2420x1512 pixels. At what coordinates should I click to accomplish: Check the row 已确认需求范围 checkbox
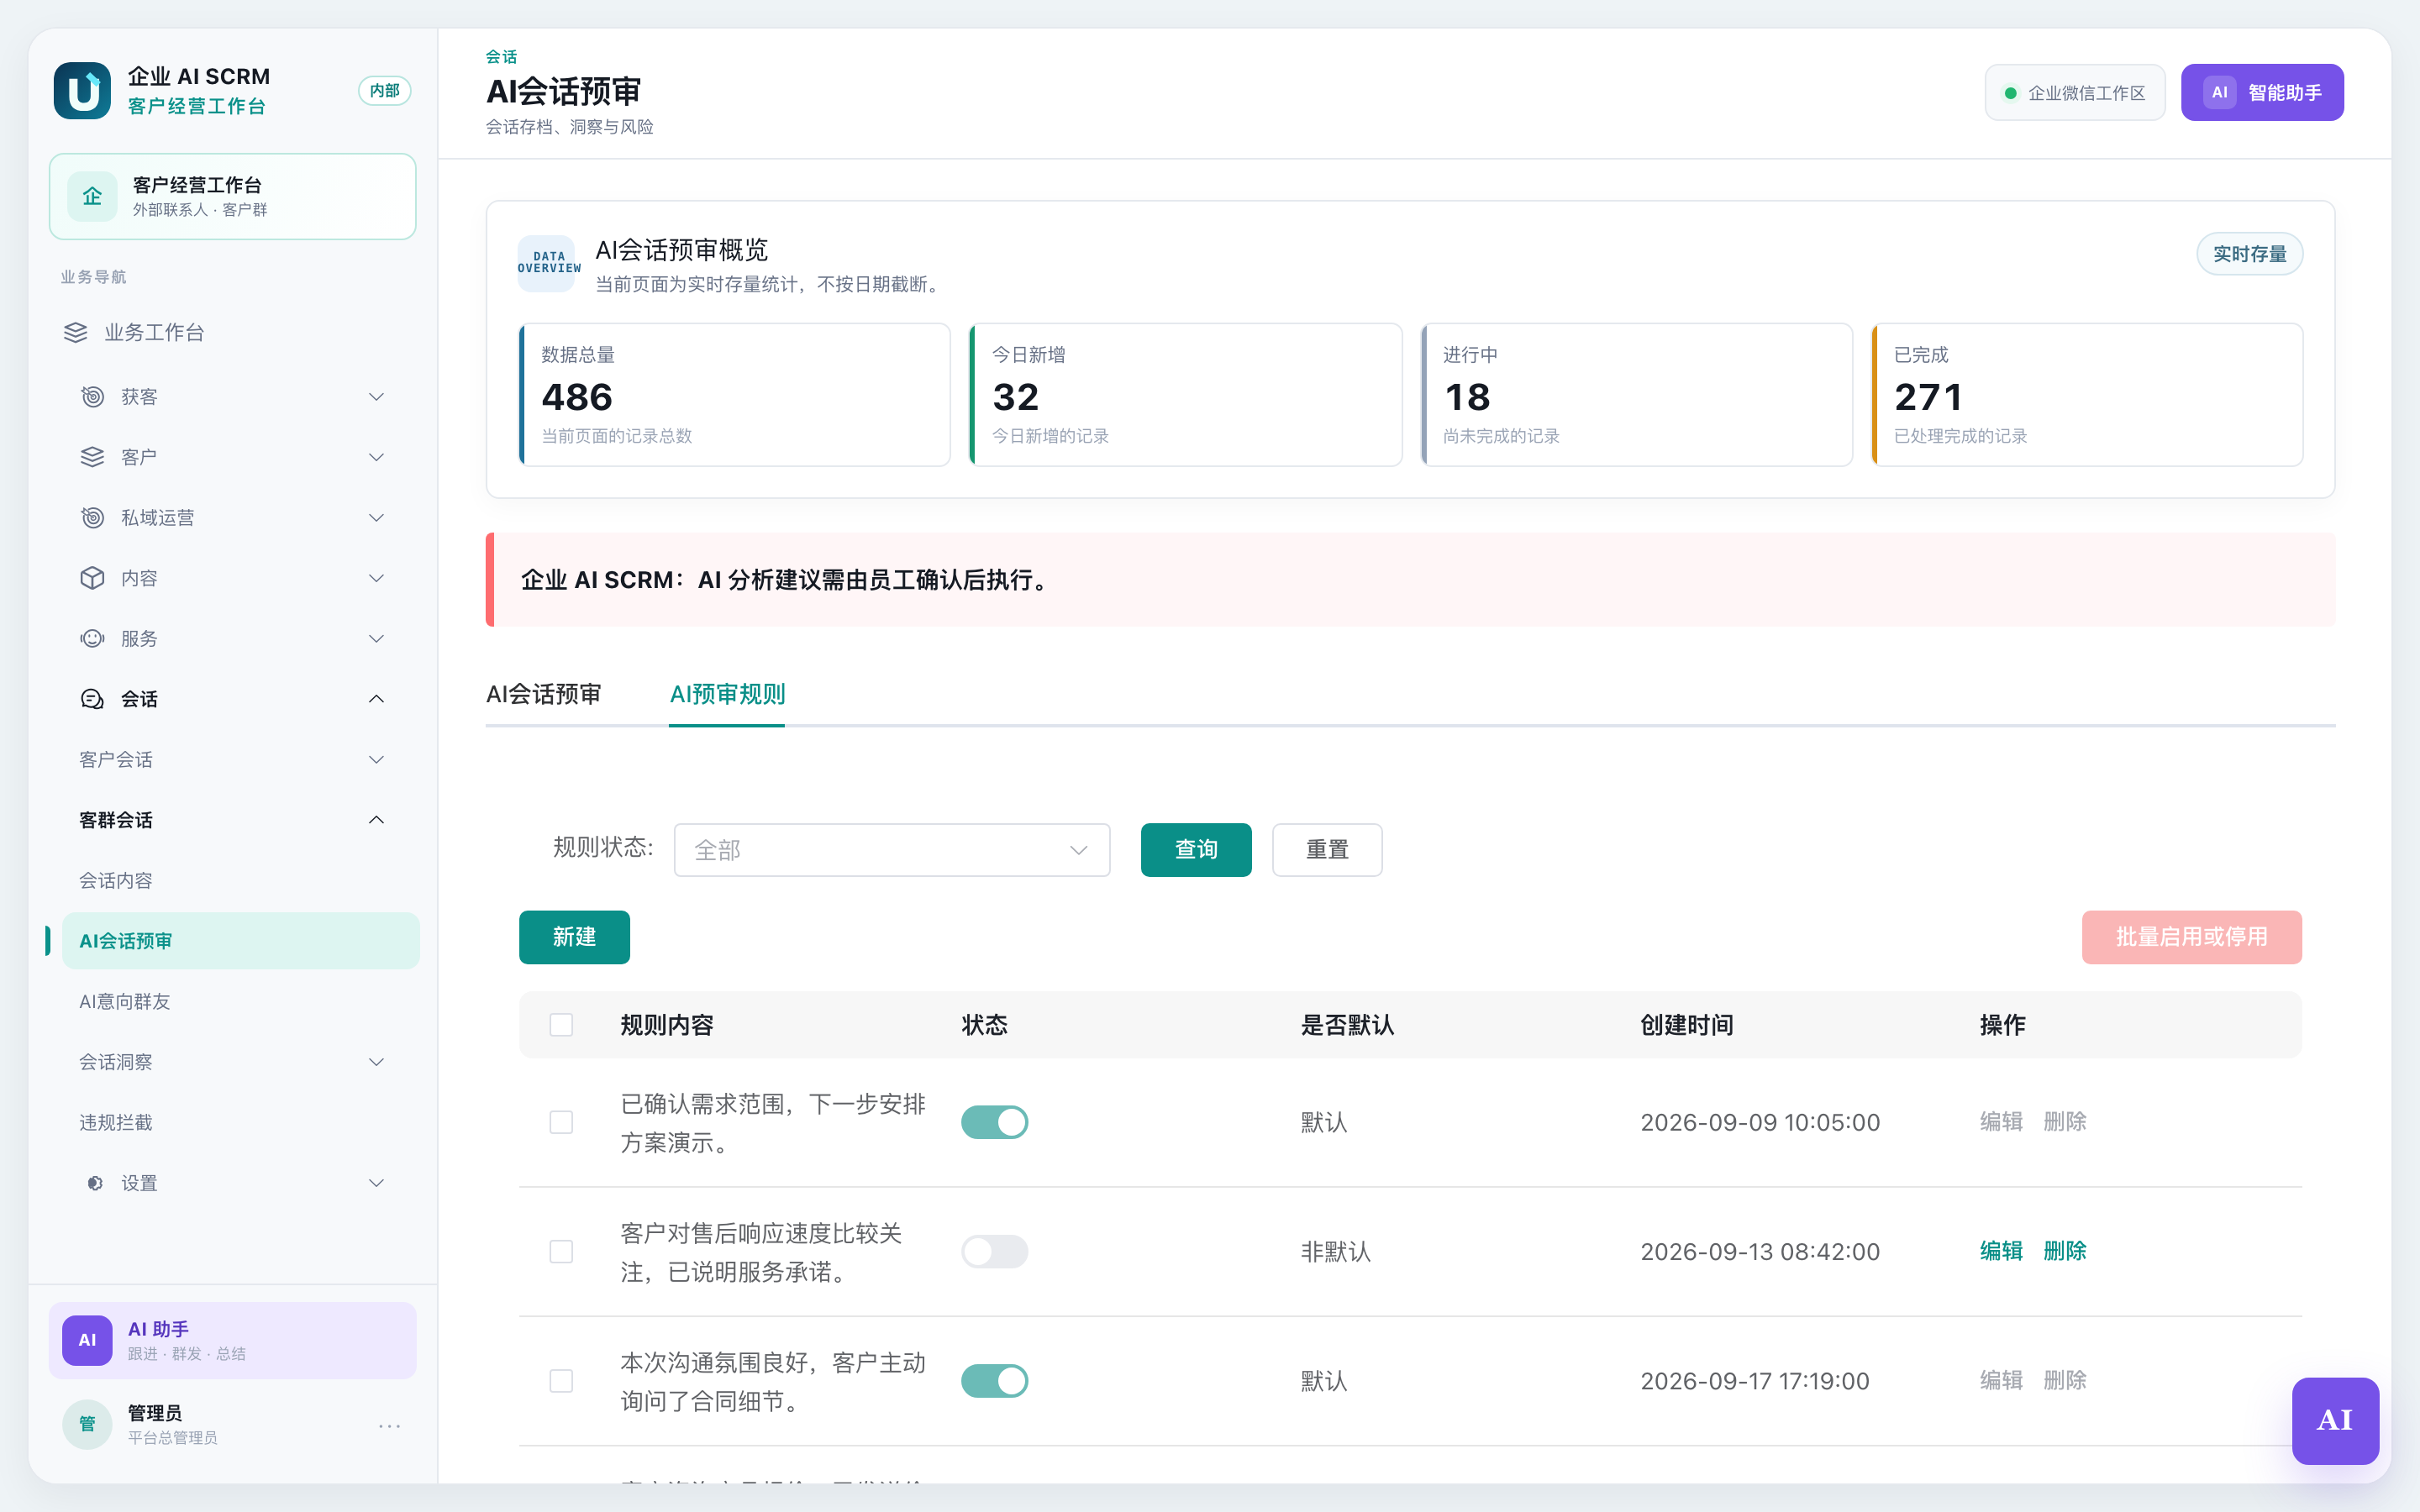point(561,1122)
